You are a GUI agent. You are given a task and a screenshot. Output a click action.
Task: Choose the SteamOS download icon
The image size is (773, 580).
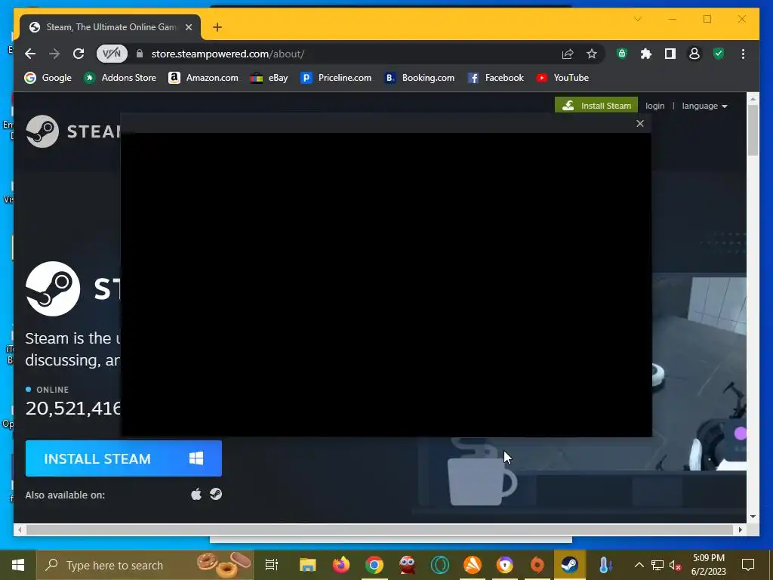pyautogui.click(x=216, y=494)
